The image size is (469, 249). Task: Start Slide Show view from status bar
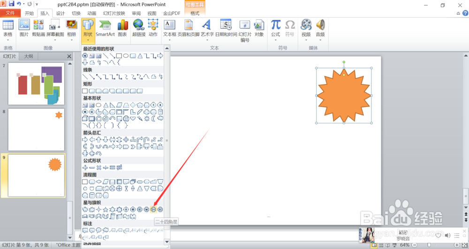coord(394,245)
